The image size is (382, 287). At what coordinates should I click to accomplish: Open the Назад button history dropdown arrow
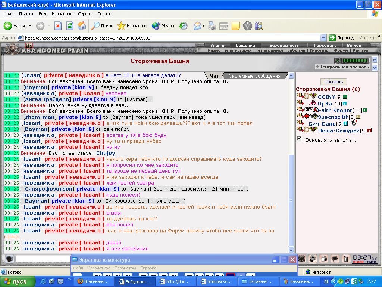[x=30, y=26]
